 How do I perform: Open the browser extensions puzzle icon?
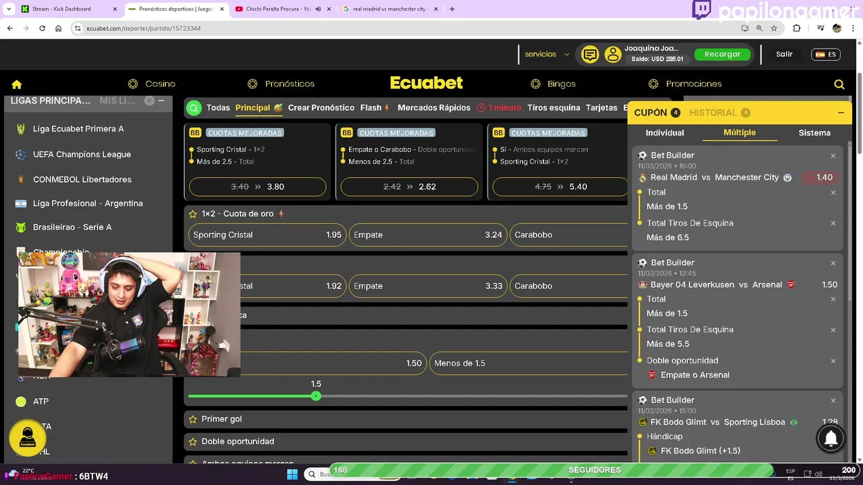[x=796, y=28]
